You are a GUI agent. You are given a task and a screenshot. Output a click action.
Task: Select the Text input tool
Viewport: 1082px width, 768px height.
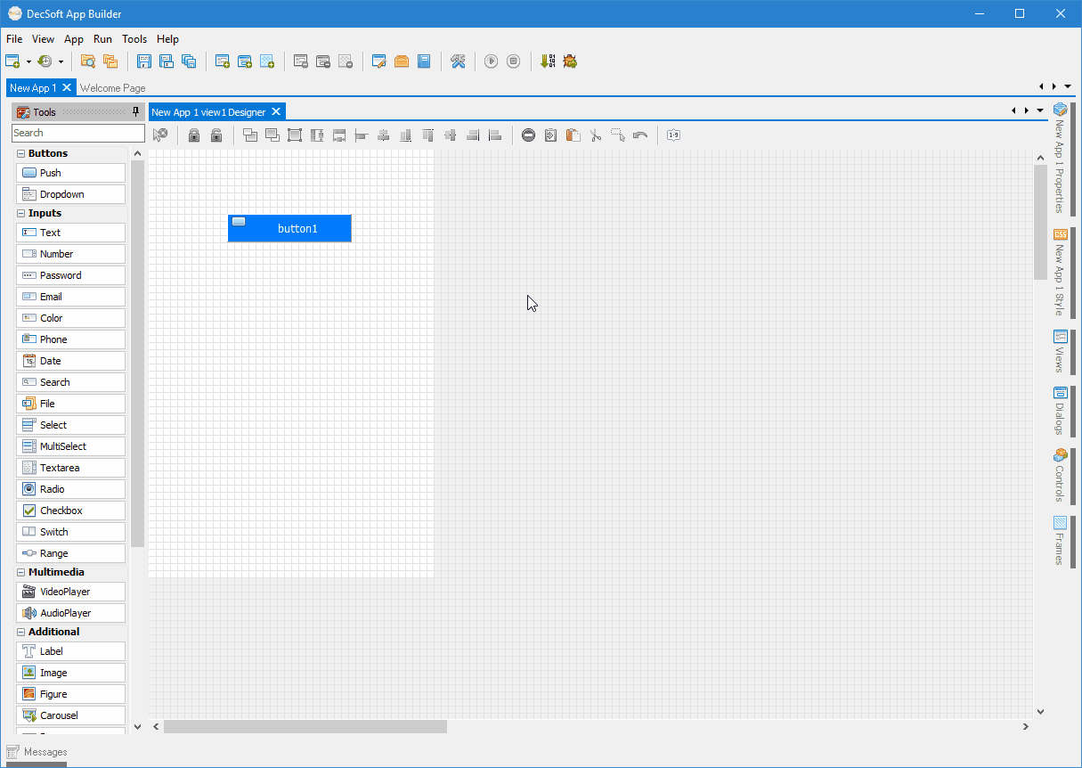click(70, 233)
